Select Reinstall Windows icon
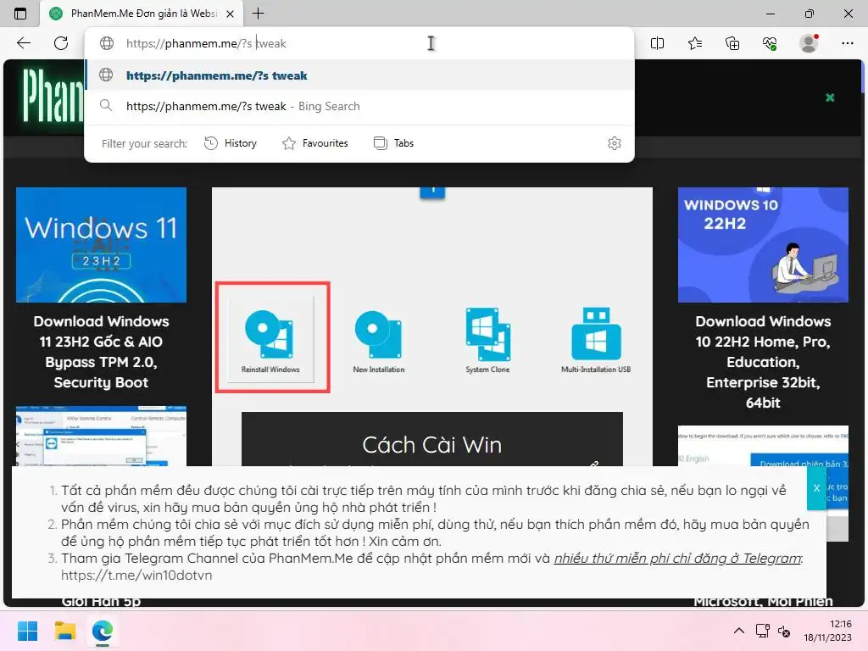Screen dimensions: 868x651 (x=270, y=339)
